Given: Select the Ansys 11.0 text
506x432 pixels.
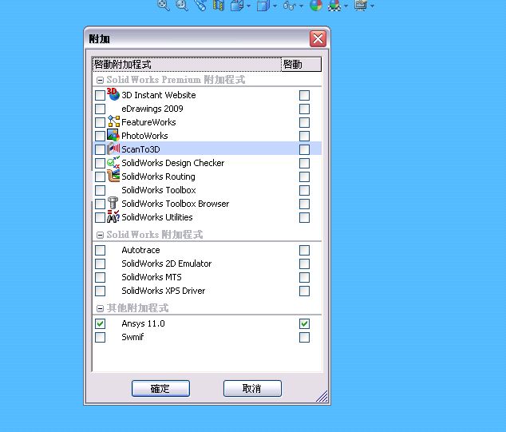Looking at the screenshot, I should point(144,323).
